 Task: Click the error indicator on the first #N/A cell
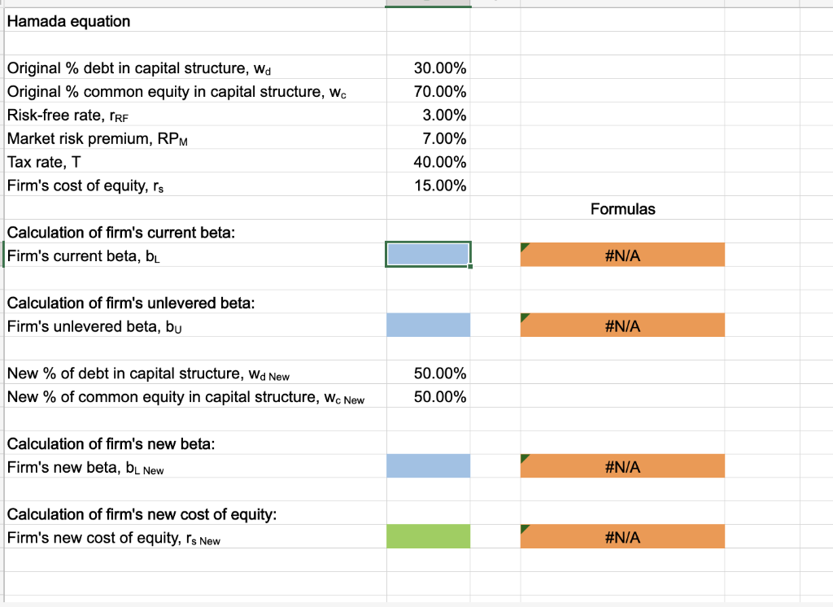pyautogui.click(x=525, y=246)
